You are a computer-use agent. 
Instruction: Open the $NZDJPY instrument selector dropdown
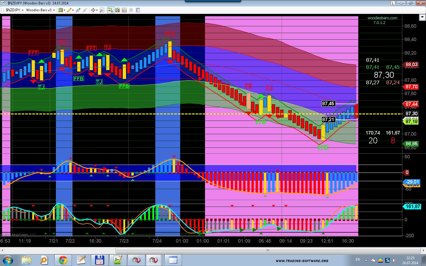tap(14, 10)
